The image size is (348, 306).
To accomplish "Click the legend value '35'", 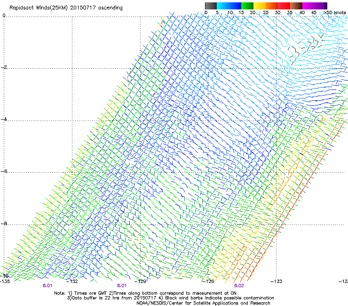I will (x=290, y=12).
